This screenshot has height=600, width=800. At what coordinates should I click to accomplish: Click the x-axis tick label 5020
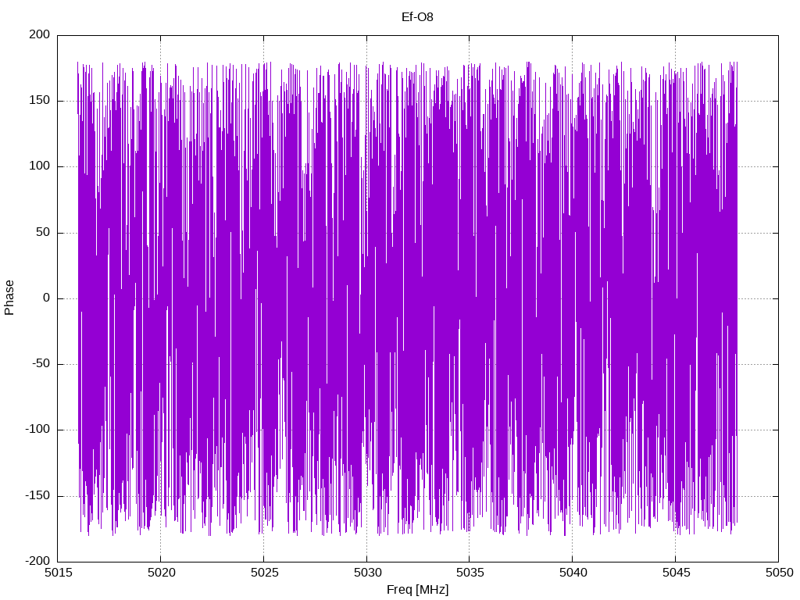pyautogui.click(x=161, y=573)
